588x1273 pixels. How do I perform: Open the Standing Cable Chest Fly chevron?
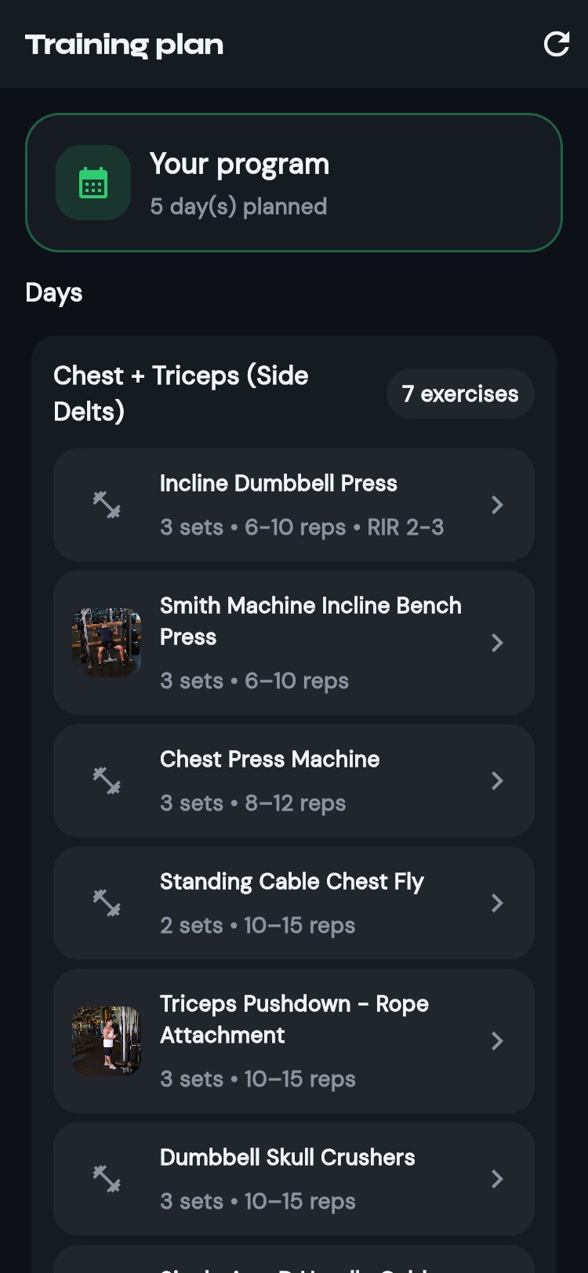click(x=497, y=903)
